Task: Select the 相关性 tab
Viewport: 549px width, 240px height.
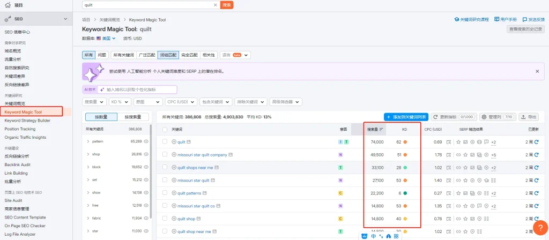Action: pos(209,55)
